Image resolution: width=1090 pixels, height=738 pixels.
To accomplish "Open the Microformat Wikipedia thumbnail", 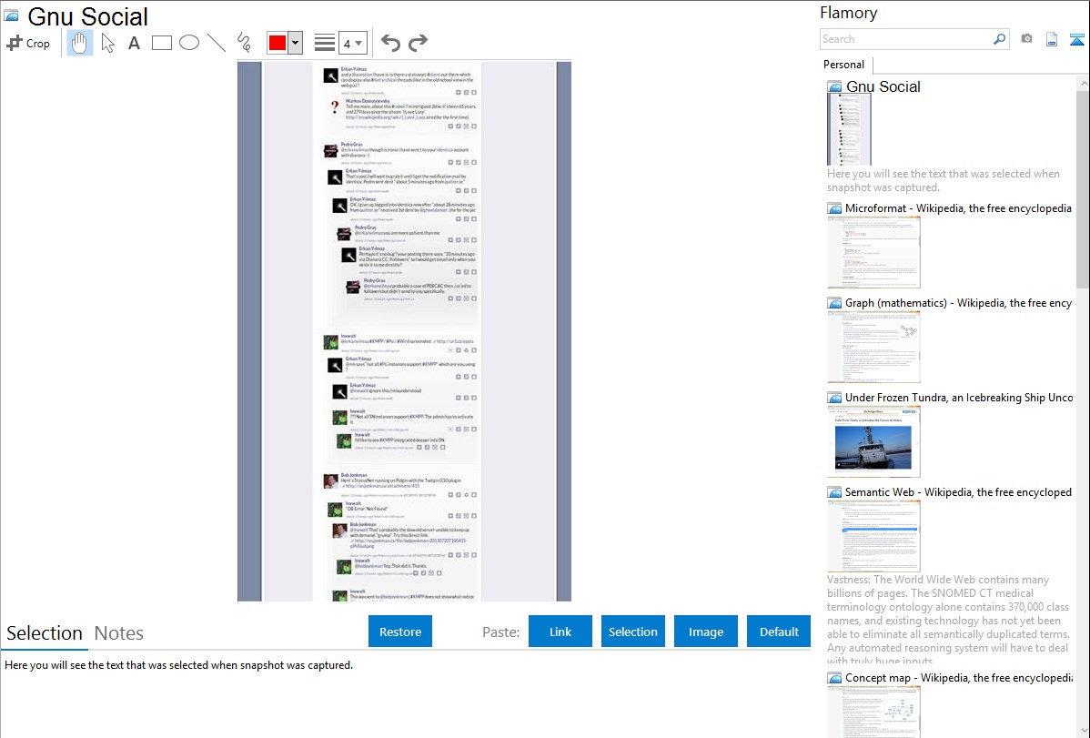I will [x=873, y=252].
